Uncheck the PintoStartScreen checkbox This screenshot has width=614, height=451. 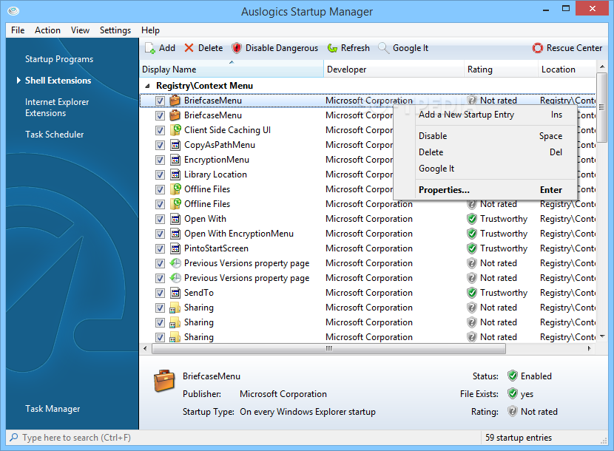pyautogui.click(x=160, y=248)
